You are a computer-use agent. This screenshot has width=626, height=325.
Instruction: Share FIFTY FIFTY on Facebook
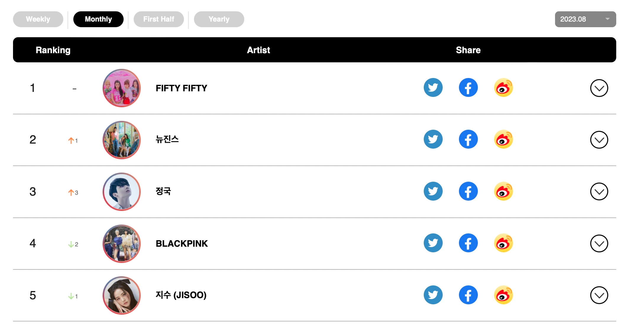[468, 88]
